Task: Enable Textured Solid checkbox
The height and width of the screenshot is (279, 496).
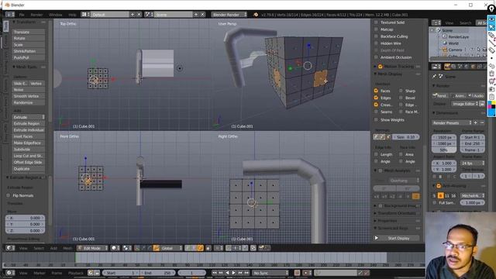Action: [x=376, y=22]
